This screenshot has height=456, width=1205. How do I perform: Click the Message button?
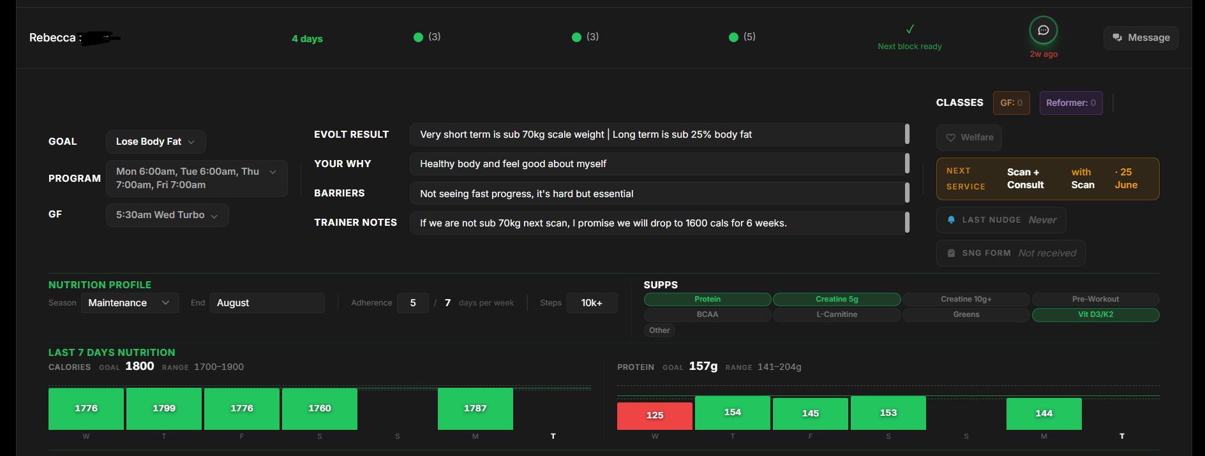[1141, 38]
